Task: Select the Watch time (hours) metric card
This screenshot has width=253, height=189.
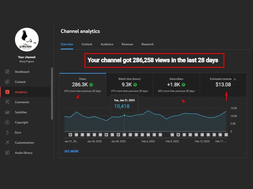Action: [x=129, y=85]
